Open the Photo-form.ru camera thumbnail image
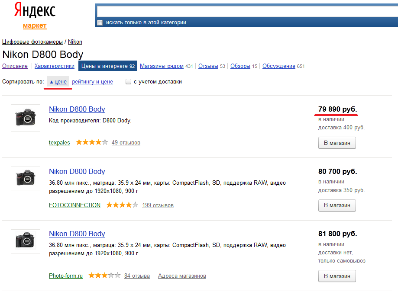Viewport: 398px width, 295px height. point(26,241)
